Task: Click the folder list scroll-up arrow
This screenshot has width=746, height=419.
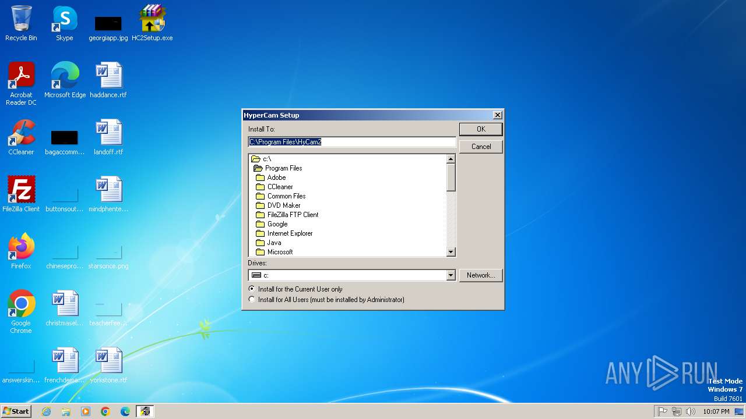Action: point(451,159)
